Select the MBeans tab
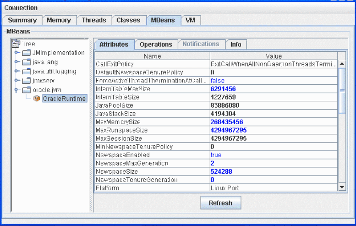This screenshot has width=356, height=226. [163, 20]
